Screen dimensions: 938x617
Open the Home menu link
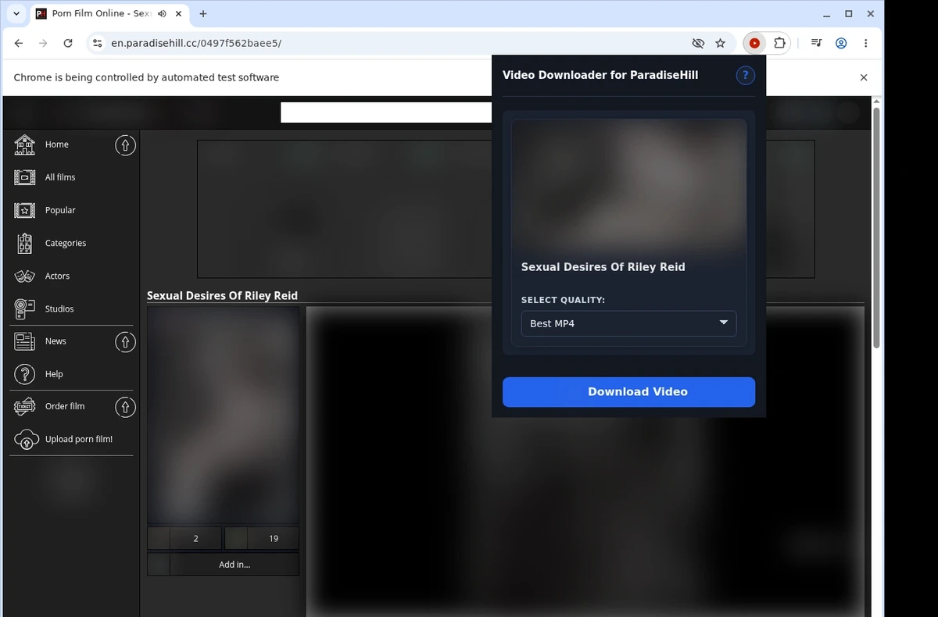tap(57, 144)
